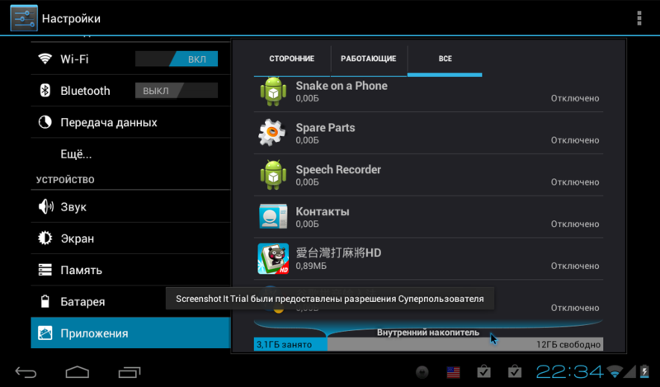This screenshot has width=660, height=387.
Task: Open the overflow menu with three dots
Action: [639, 18]
